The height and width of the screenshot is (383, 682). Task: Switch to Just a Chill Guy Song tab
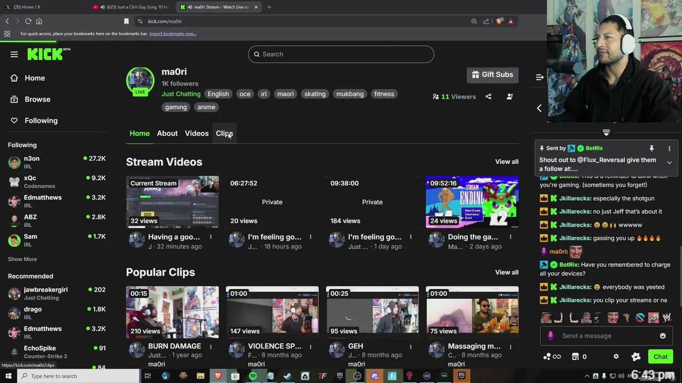tap(132, 7)
